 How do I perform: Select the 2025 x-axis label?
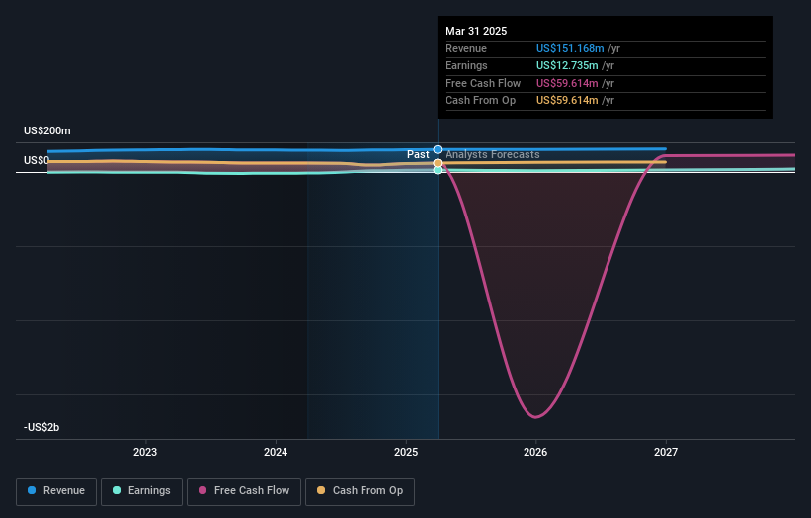point(406,452)
